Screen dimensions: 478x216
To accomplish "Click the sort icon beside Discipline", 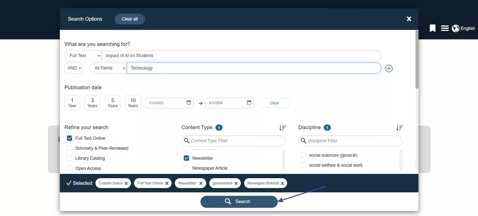I will pyautogui.click(x=399, y=128).
